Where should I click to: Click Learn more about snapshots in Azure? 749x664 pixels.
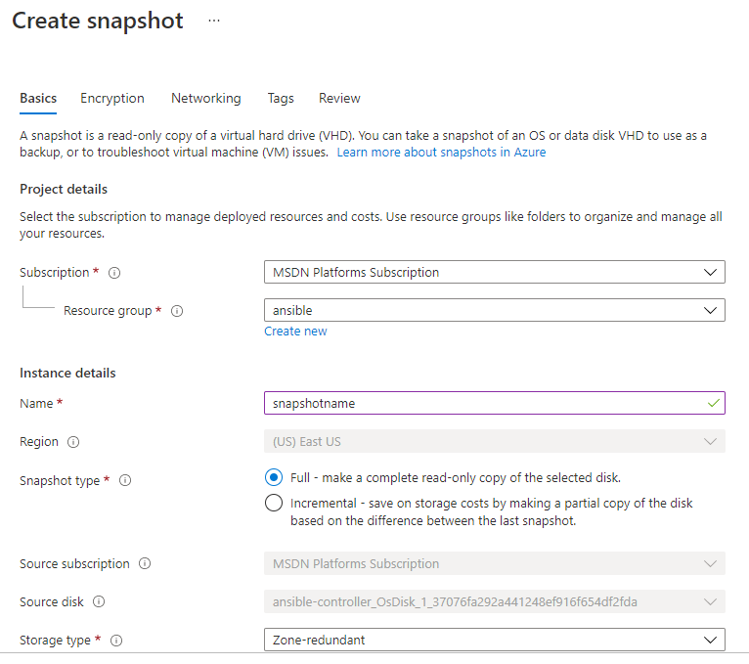441,153
